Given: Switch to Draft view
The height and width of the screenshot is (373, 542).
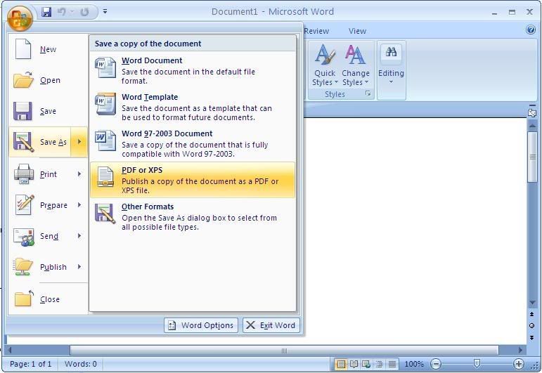Looking at the screenshot, I should click(392, 364).
